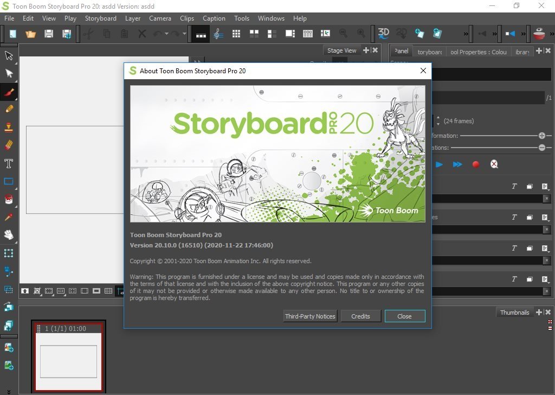
Task: Toggle the sound scrubbing icon
Action: point(218,34)
